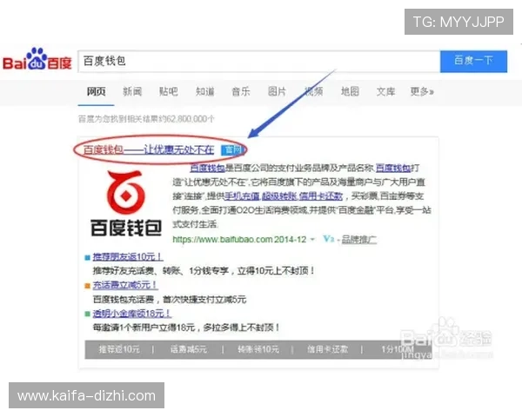Click the blue 官网 badge
The image size is (522, 417).
pos(232,150)
